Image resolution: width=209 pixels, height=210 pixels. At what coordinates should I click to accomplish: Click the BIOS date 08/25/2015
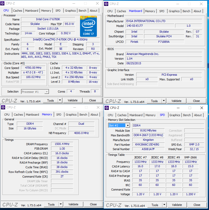click(164, 63)
